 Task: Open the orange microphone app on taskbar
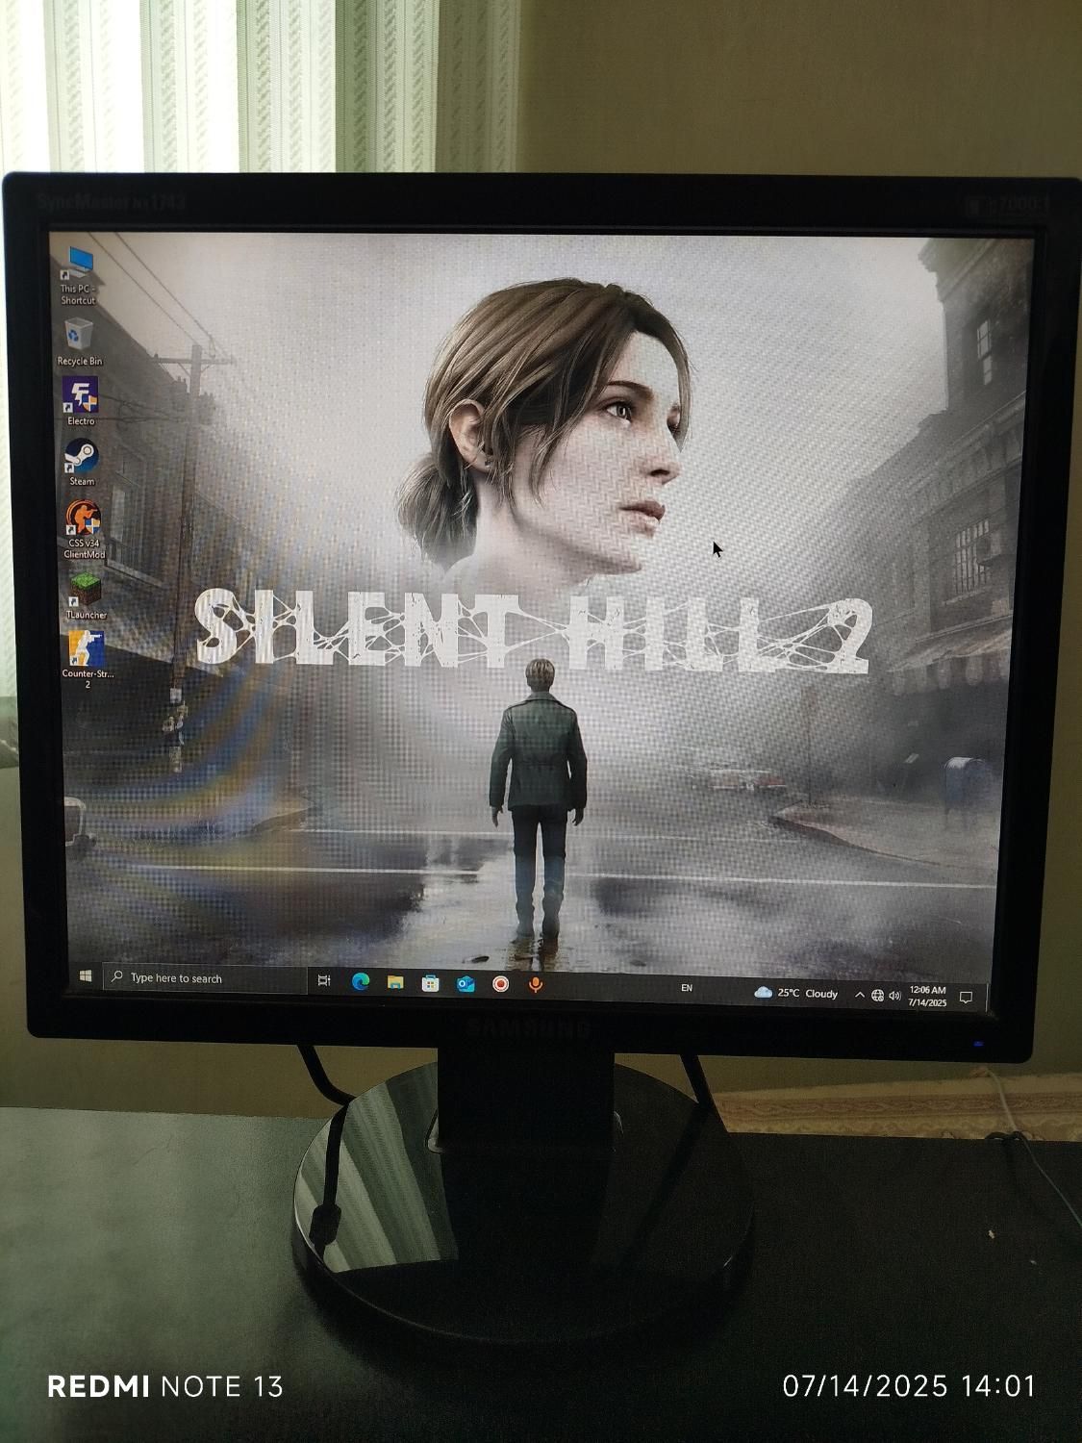pyautogui.click(x=535, y=985)
